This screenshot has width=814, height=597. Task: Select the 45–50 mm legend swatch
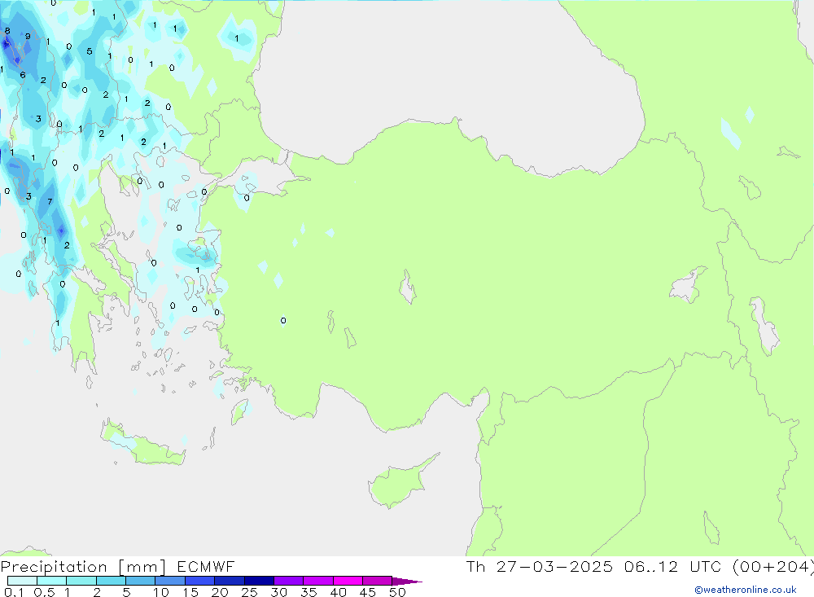click(377, 581)
